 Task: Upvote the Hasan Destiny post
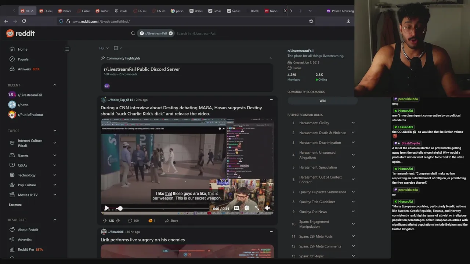click(105, 221)
